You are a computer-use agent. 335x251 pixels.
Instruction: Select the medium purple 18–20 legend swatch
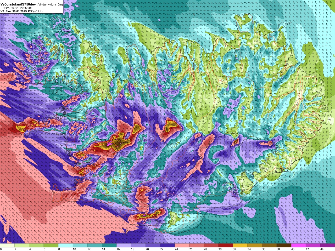pyautogui.click(x=138, y=246)
